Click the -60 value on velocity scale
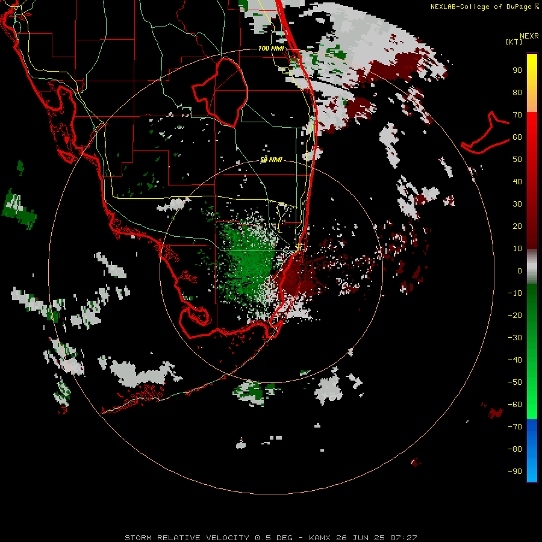 515,405
